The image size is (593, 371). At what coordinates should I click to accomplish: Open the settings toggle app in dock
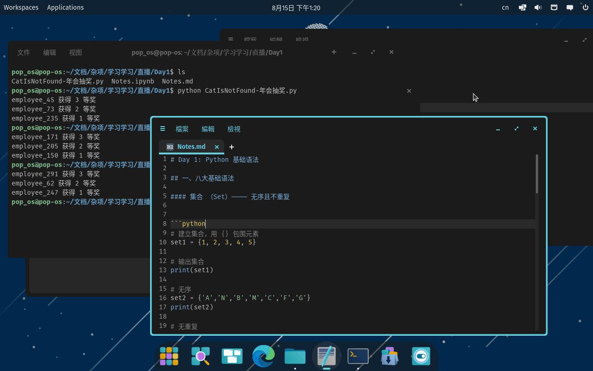click(x=421, y=356)
